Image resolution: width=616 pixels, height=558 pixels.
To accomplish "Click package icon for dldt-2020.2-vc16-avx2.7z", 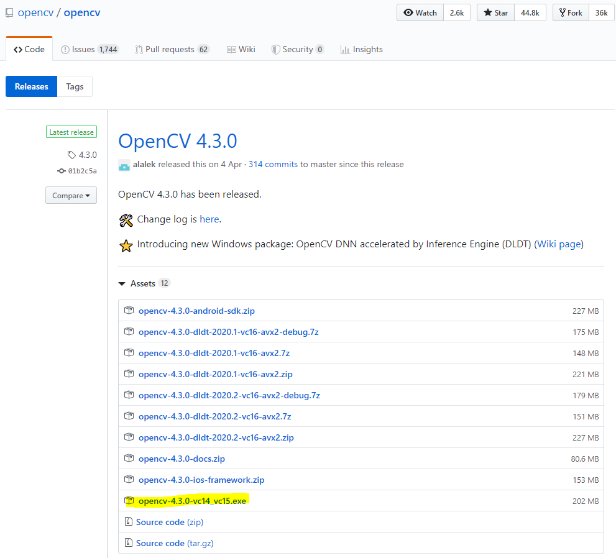I will point(129,416).
